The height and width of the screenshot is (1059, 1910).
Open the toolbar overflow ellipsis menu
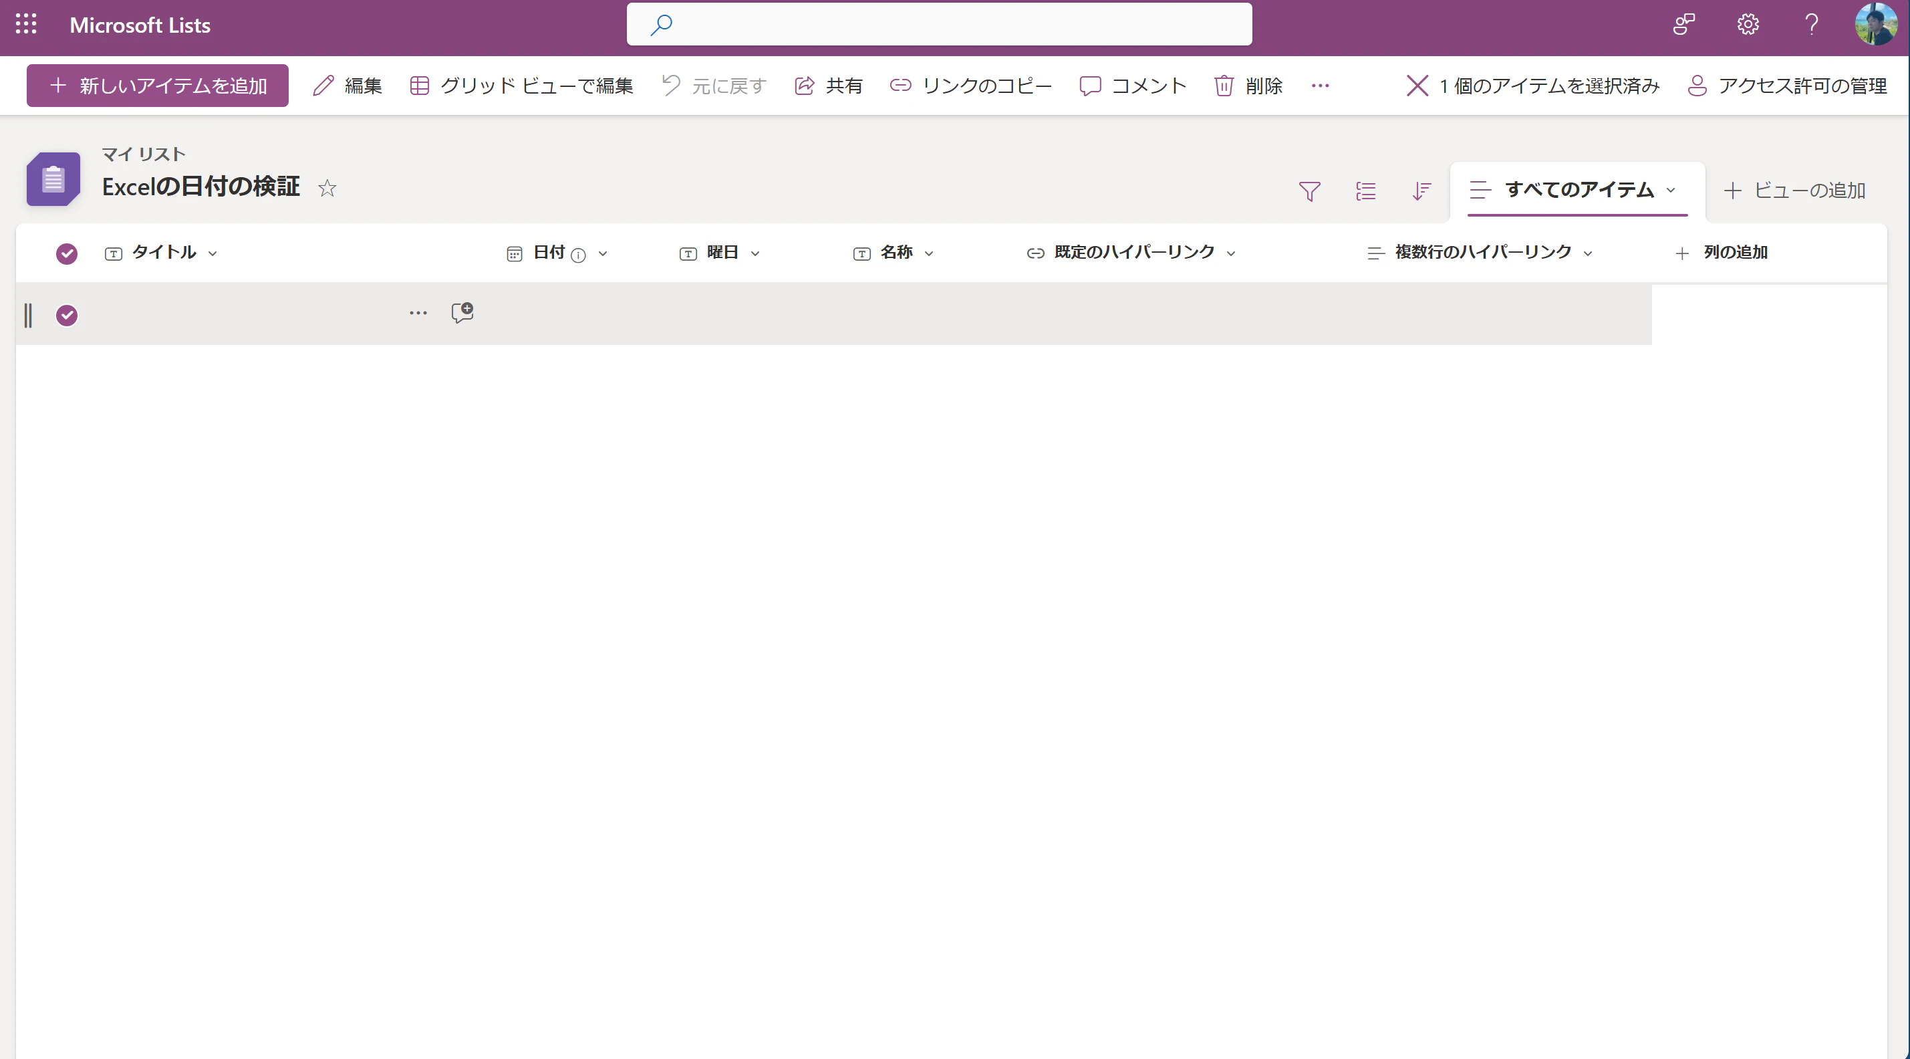[x=1320, y=86]
